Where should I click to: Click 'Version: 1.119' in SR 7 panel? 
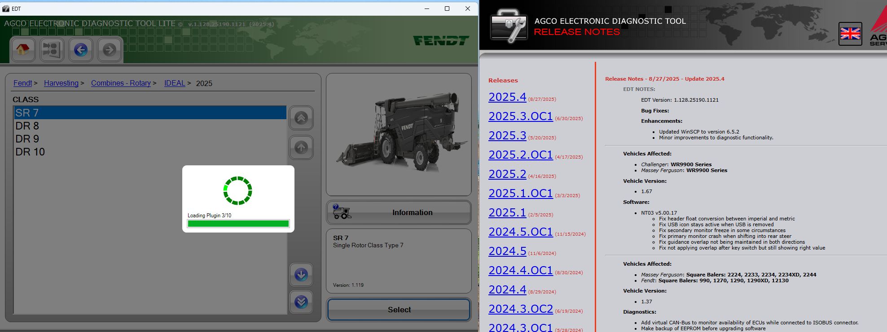pos(348,285)
